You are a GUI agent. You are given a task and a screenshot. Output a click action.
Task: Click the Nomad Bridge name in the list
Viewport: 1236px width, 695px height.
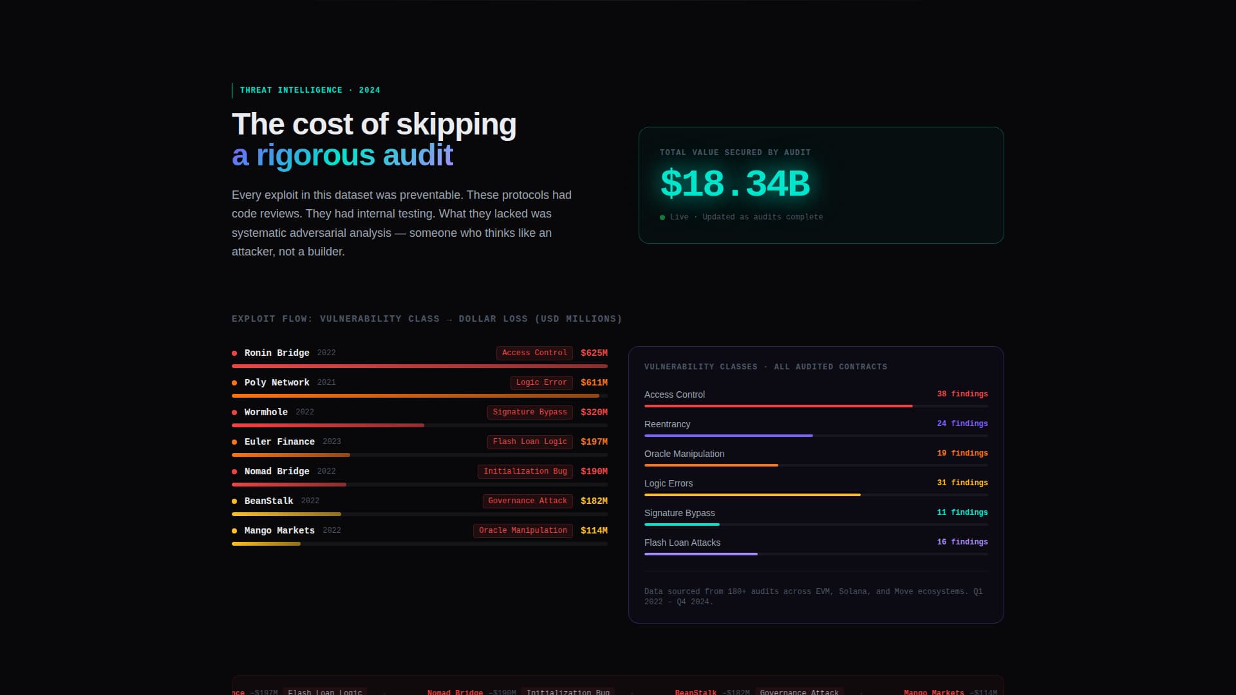click(x=277, y=471)
